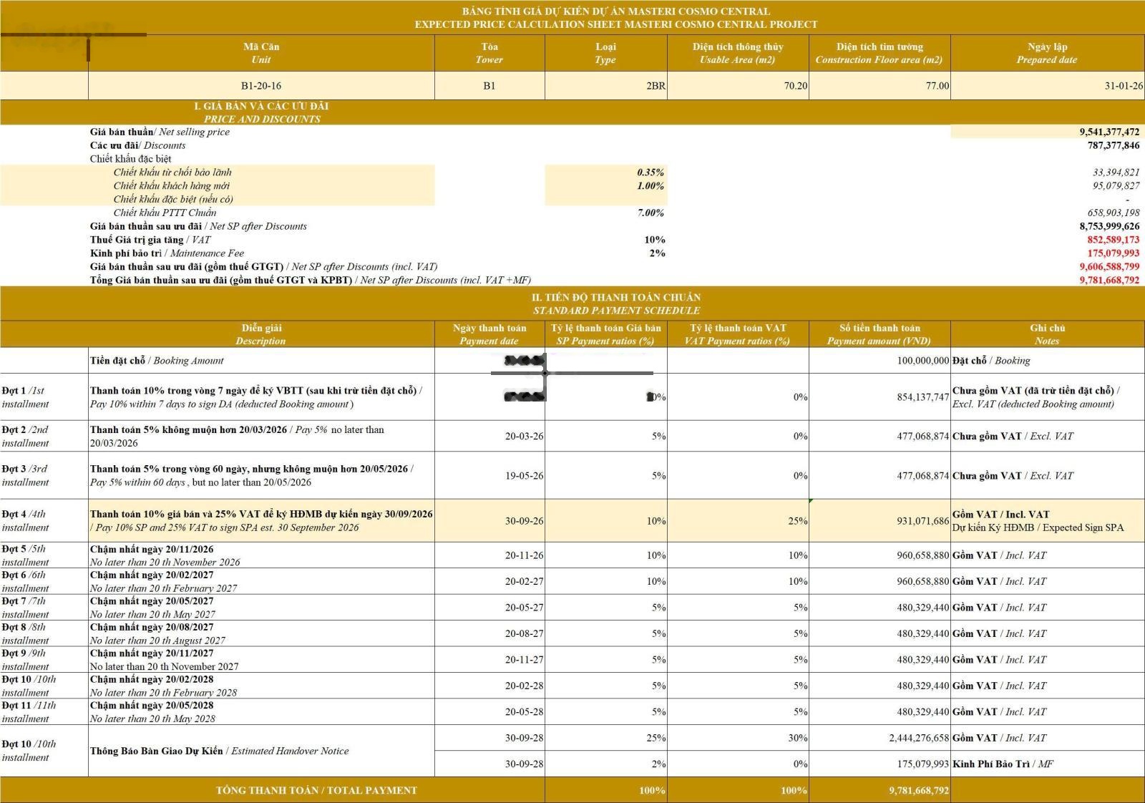Viewport: 1145px width, 803px height.
Task: Select the 1.00% new customer discount cell
Action: click(605, 186)
